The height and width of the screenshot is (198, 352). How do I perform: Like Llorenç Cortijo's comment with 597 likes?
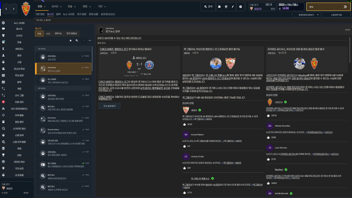(x=184, y=168)
